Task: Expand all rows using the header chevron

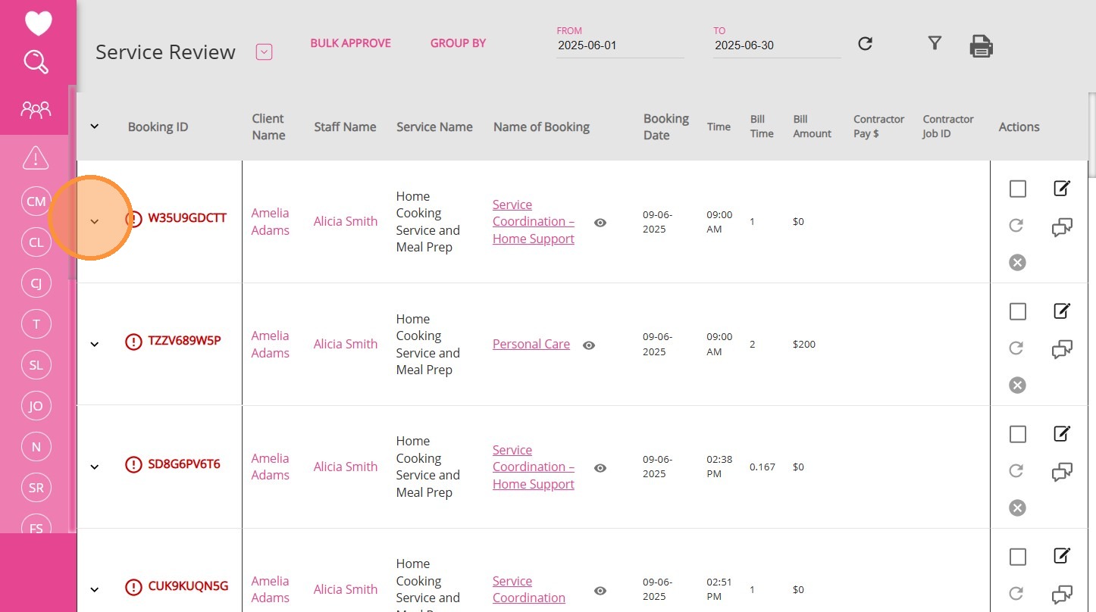Action: 95,126
